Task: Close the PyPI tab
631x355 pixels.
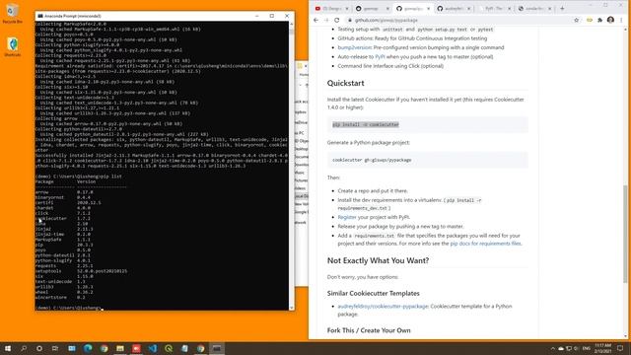Action: tap(510, 9)
